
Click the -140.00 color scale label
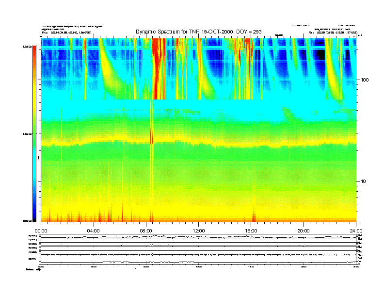[x=27, y=134]
